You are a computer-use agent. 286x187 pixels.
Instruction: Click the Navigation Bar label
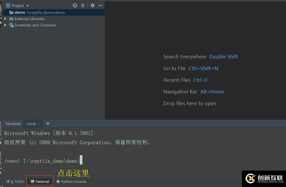[x=180, y=92]
